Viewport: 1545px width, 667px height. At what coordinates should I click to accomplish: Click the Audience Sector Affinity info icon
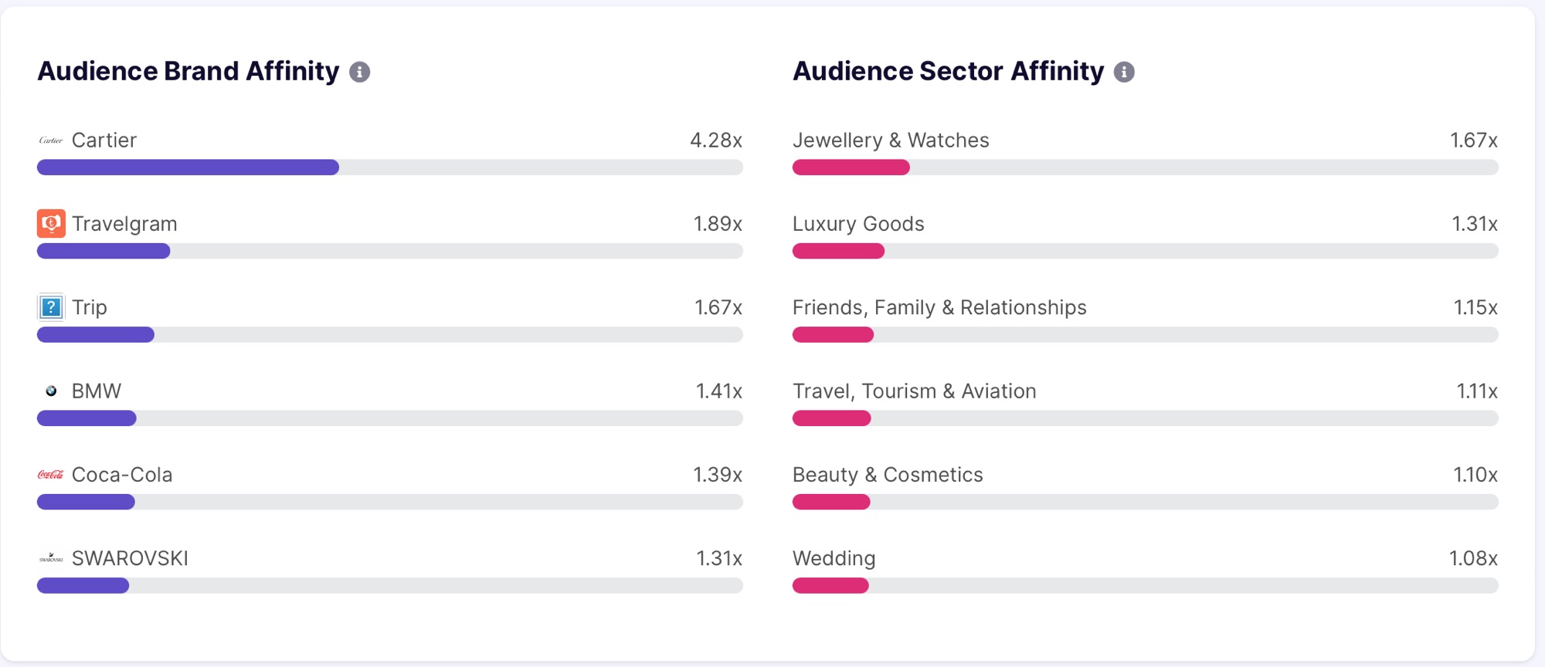[1124, 72]
